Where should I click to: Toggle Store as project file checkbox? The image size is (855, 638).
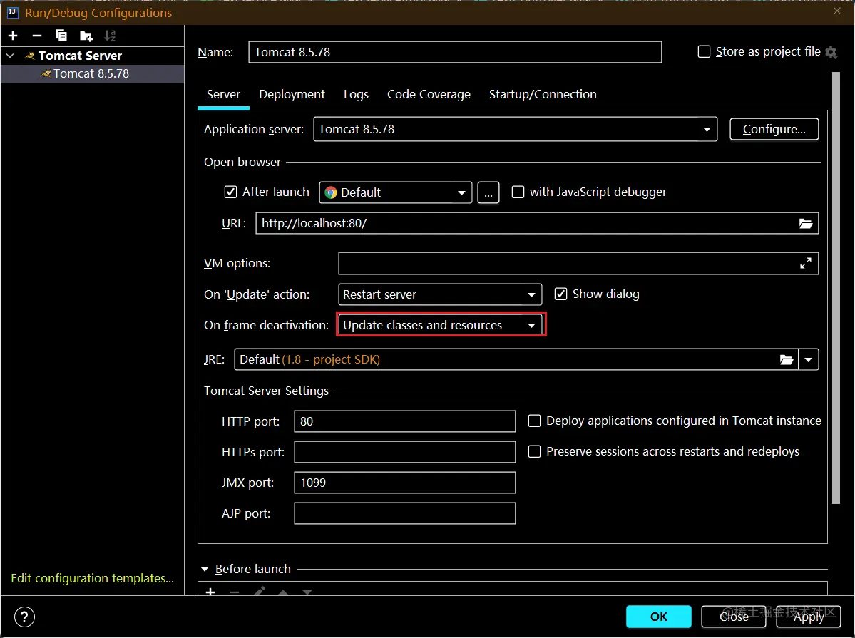pos(704,52)
